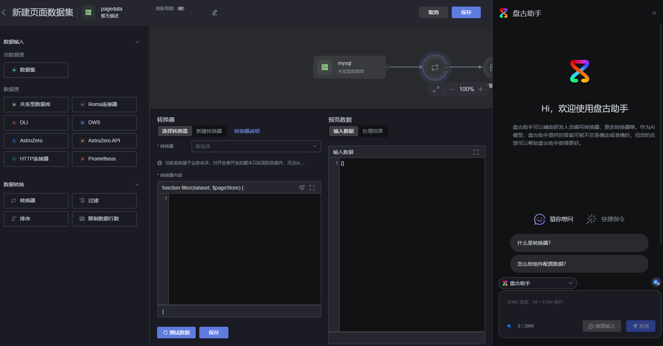Collapse the 数据输入 section
The width and height of the screenshot is (663, 346).
click(x=137, y=42)
